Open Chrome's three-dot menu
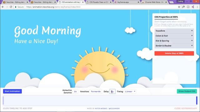This screenshot has width=200, height=112. pos(197,7)
